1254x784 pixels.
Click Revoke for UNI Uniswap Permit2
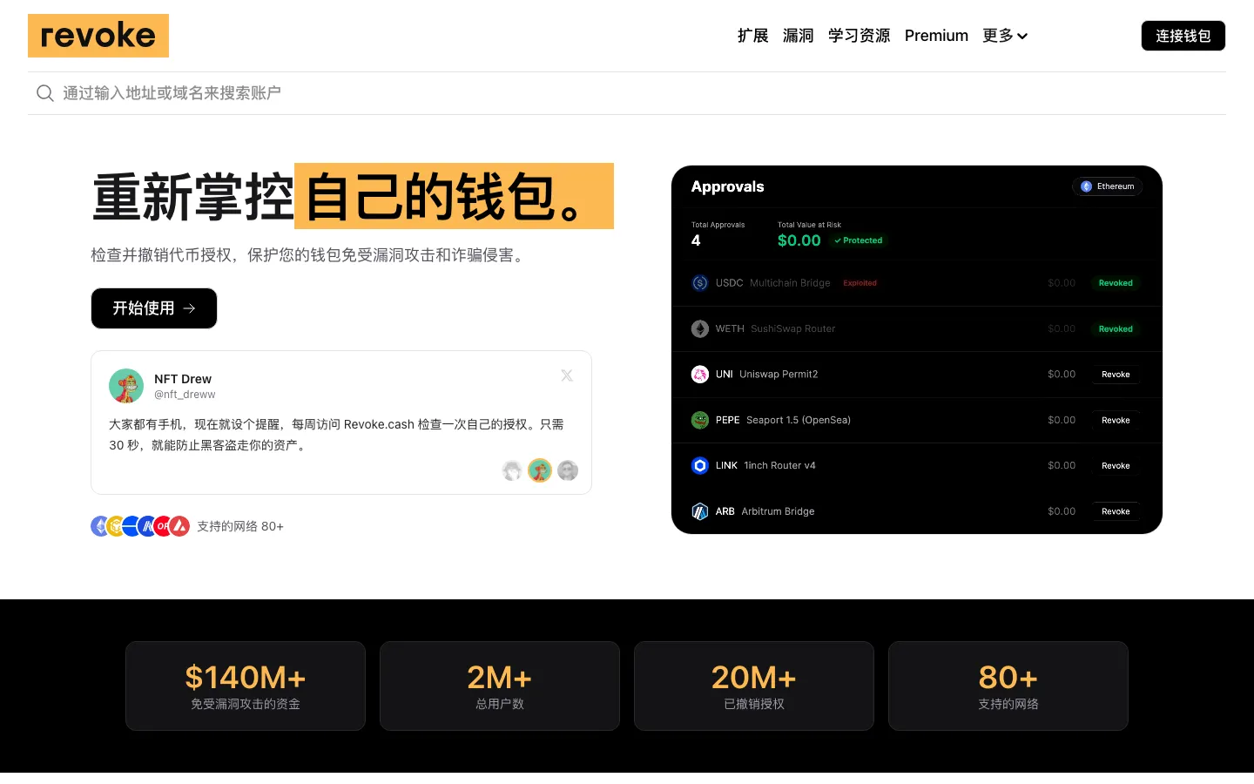coord(1116,375)
